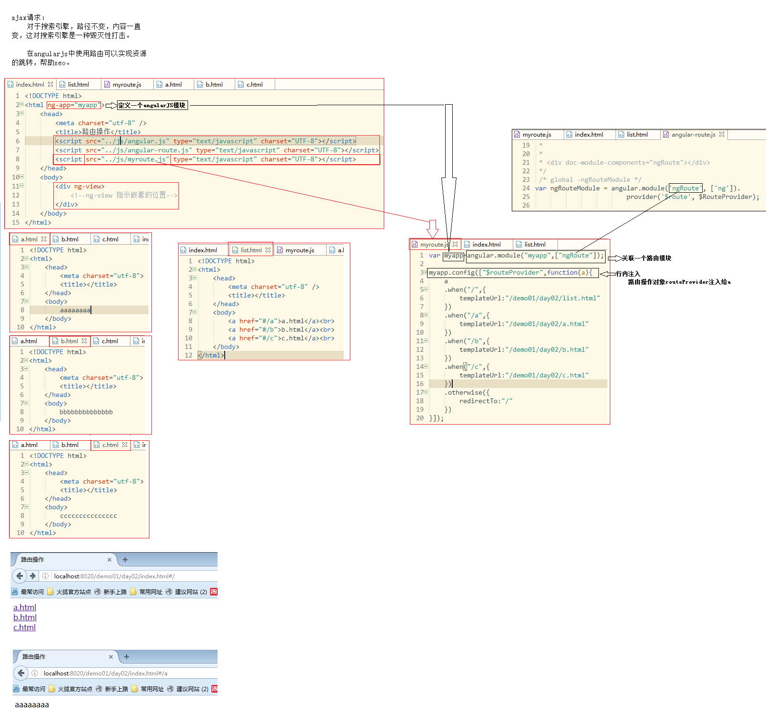Click back arrow in browser showing index.html#/

20,576
